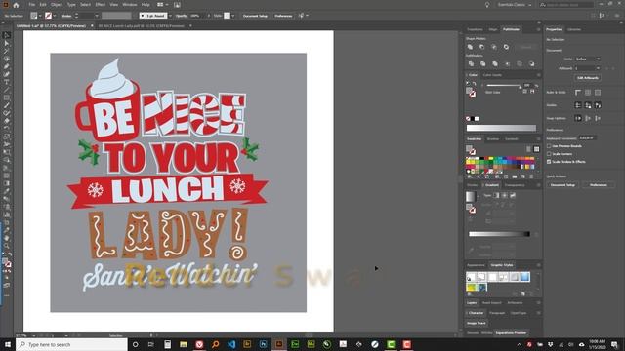Open the Object menu
Screen dimensions: 625x351
click(x=57, y=5)
